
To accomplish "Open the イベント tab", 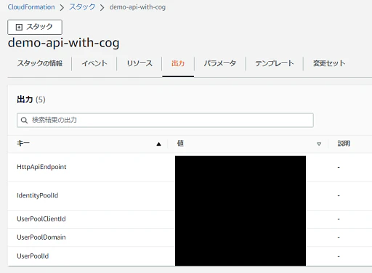I will 94,63.
